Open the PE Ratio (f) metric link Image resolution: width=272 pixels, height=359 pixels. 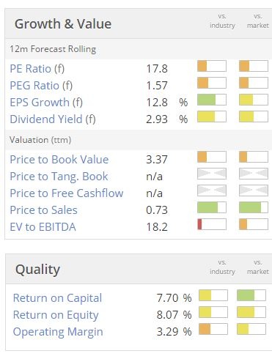tap(37, 69)
